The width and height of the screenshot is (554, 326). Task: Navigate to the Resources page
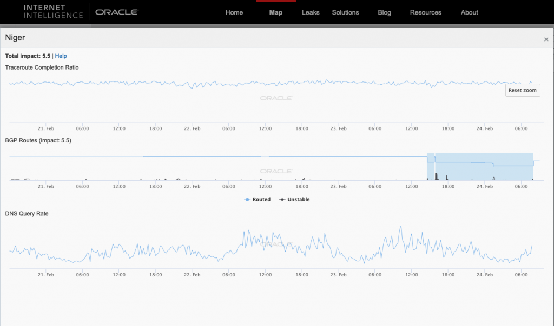tap(425, 12)
